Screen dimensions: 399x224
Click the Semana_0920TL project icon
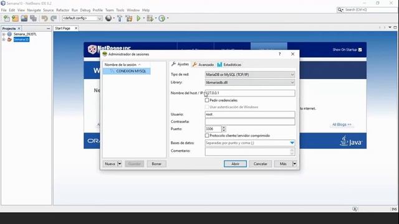9,34
